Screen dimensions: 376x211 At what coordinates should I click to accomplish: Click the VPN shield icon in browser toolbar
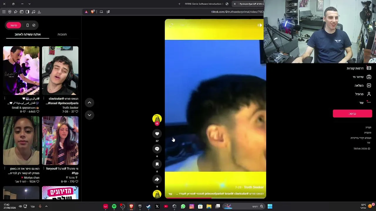10,12
